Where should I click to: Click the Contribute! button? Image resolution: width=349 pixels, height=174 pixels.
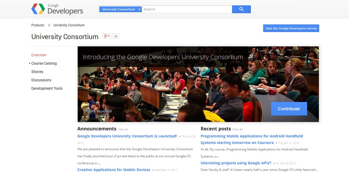tap(289, 109)
